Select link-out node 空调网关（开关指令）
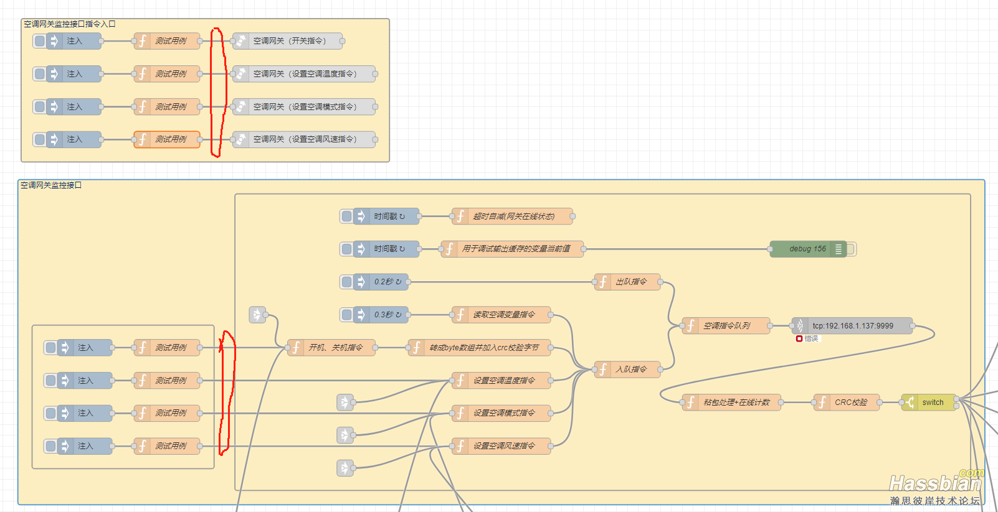The width and height of the screenshot is (998, 512). (x=288, y=41)
